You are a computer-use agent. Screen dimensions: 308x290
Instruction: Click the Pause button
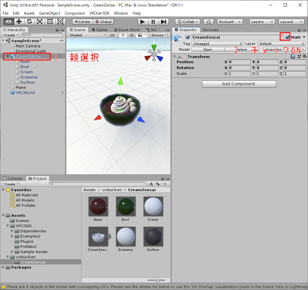153,22
